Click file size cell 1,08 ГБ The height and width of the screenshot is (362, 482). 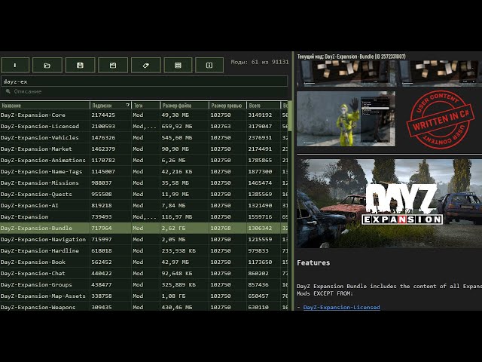[x=173, y=296]
